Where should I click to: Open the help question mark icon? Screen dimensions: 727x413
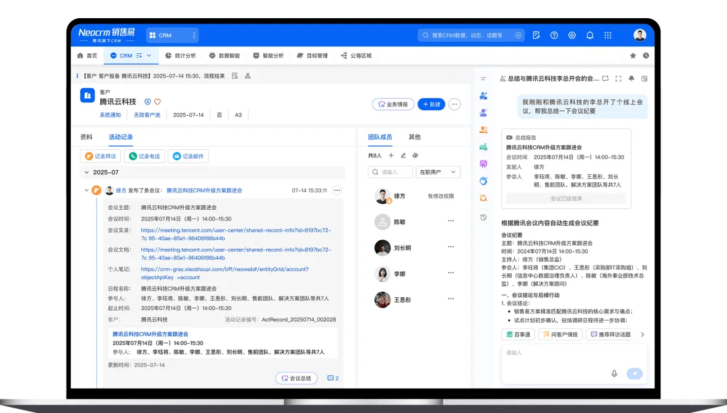point(554,35)
